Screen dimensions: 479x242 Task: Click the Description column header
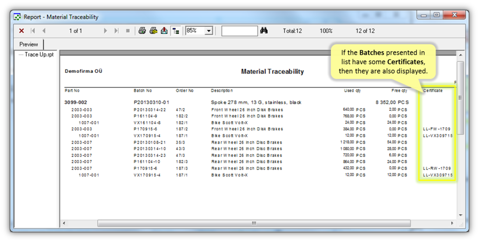point(222,91)
